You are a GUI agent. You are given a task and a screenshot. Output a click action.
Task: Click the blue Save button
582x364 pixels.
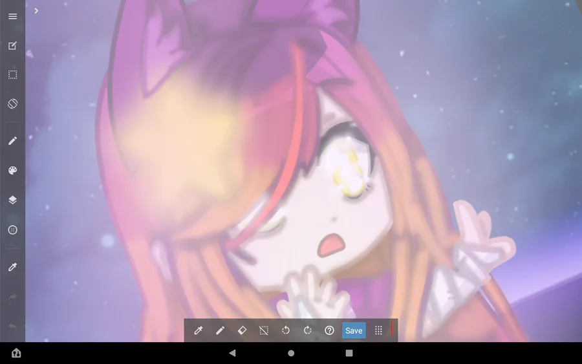[x=354, y=330]
